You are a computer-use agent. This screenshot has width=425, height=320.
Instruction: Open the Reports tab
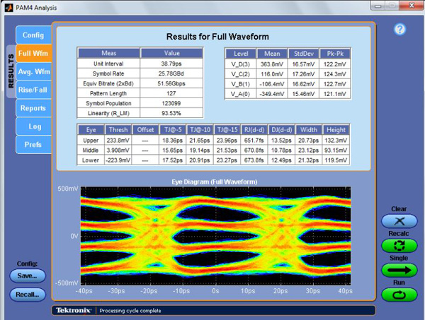pyautogui.click(x=33, y=109)
